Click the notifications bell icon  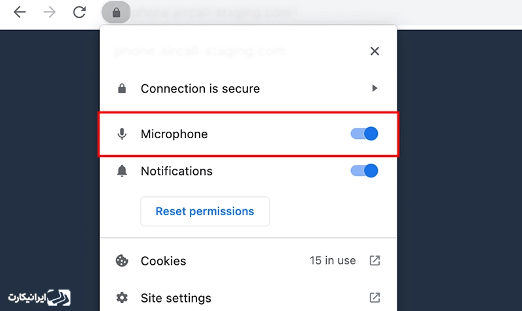coord(122,171)
